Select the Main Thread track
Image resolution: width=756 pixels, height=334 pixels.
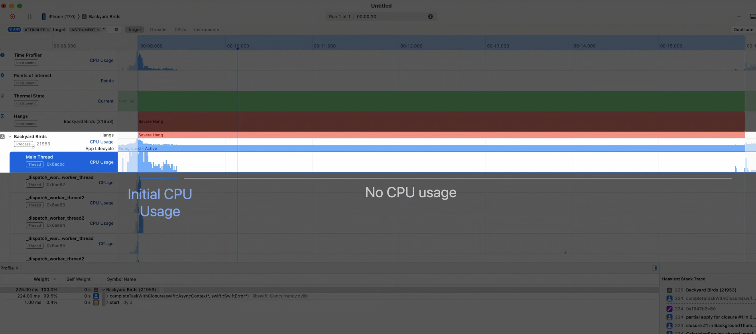pyautogui.click(x=64, y=162)
